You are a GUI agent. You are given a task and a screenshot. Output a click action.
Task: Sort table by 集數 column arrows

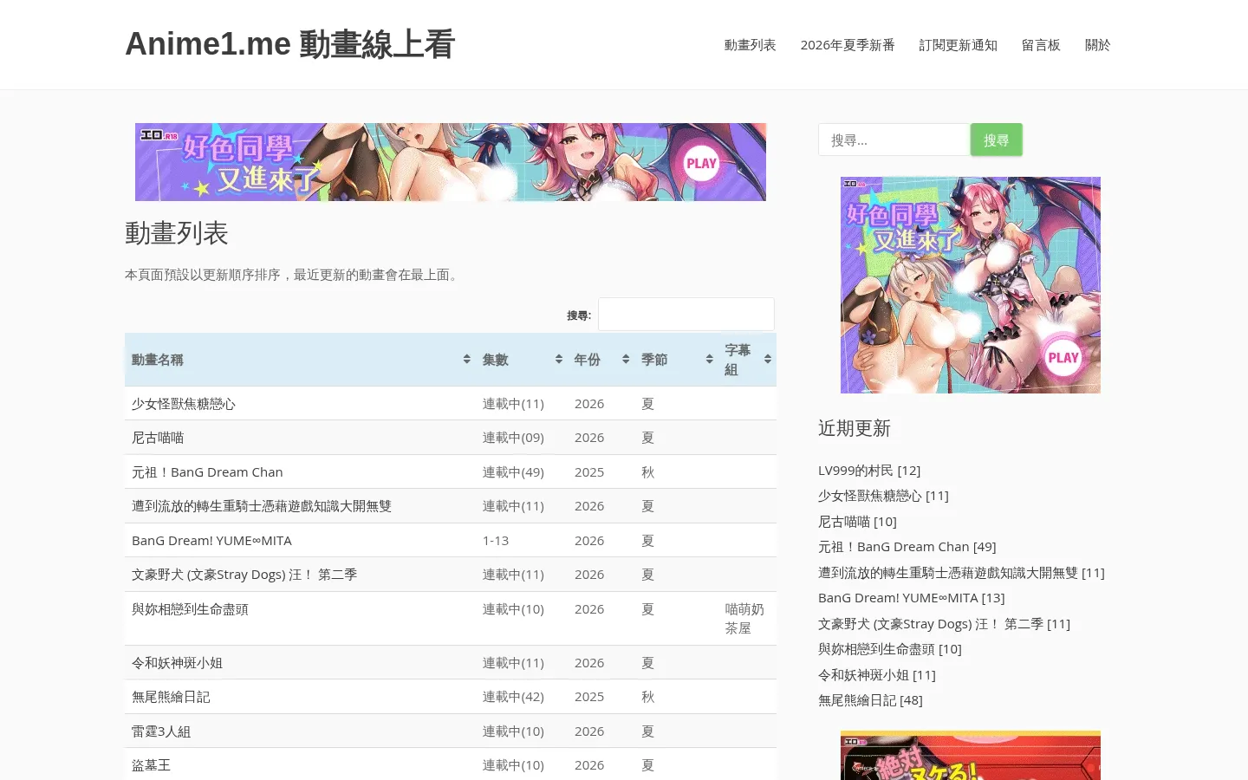[559, 360]
